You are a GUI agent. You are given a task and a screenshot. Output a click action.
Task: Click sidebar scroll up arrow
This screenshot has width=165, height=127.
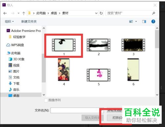44,28
